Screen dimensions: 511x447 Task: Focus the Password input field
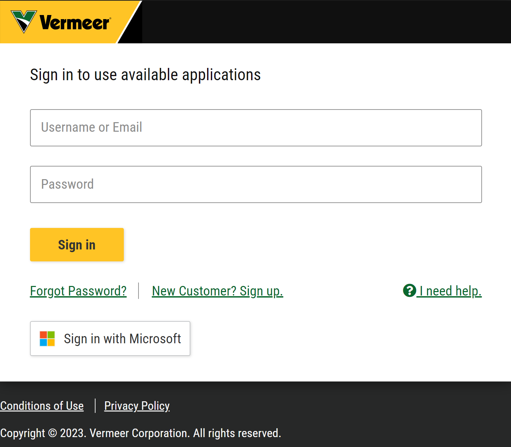coord(256,184)
